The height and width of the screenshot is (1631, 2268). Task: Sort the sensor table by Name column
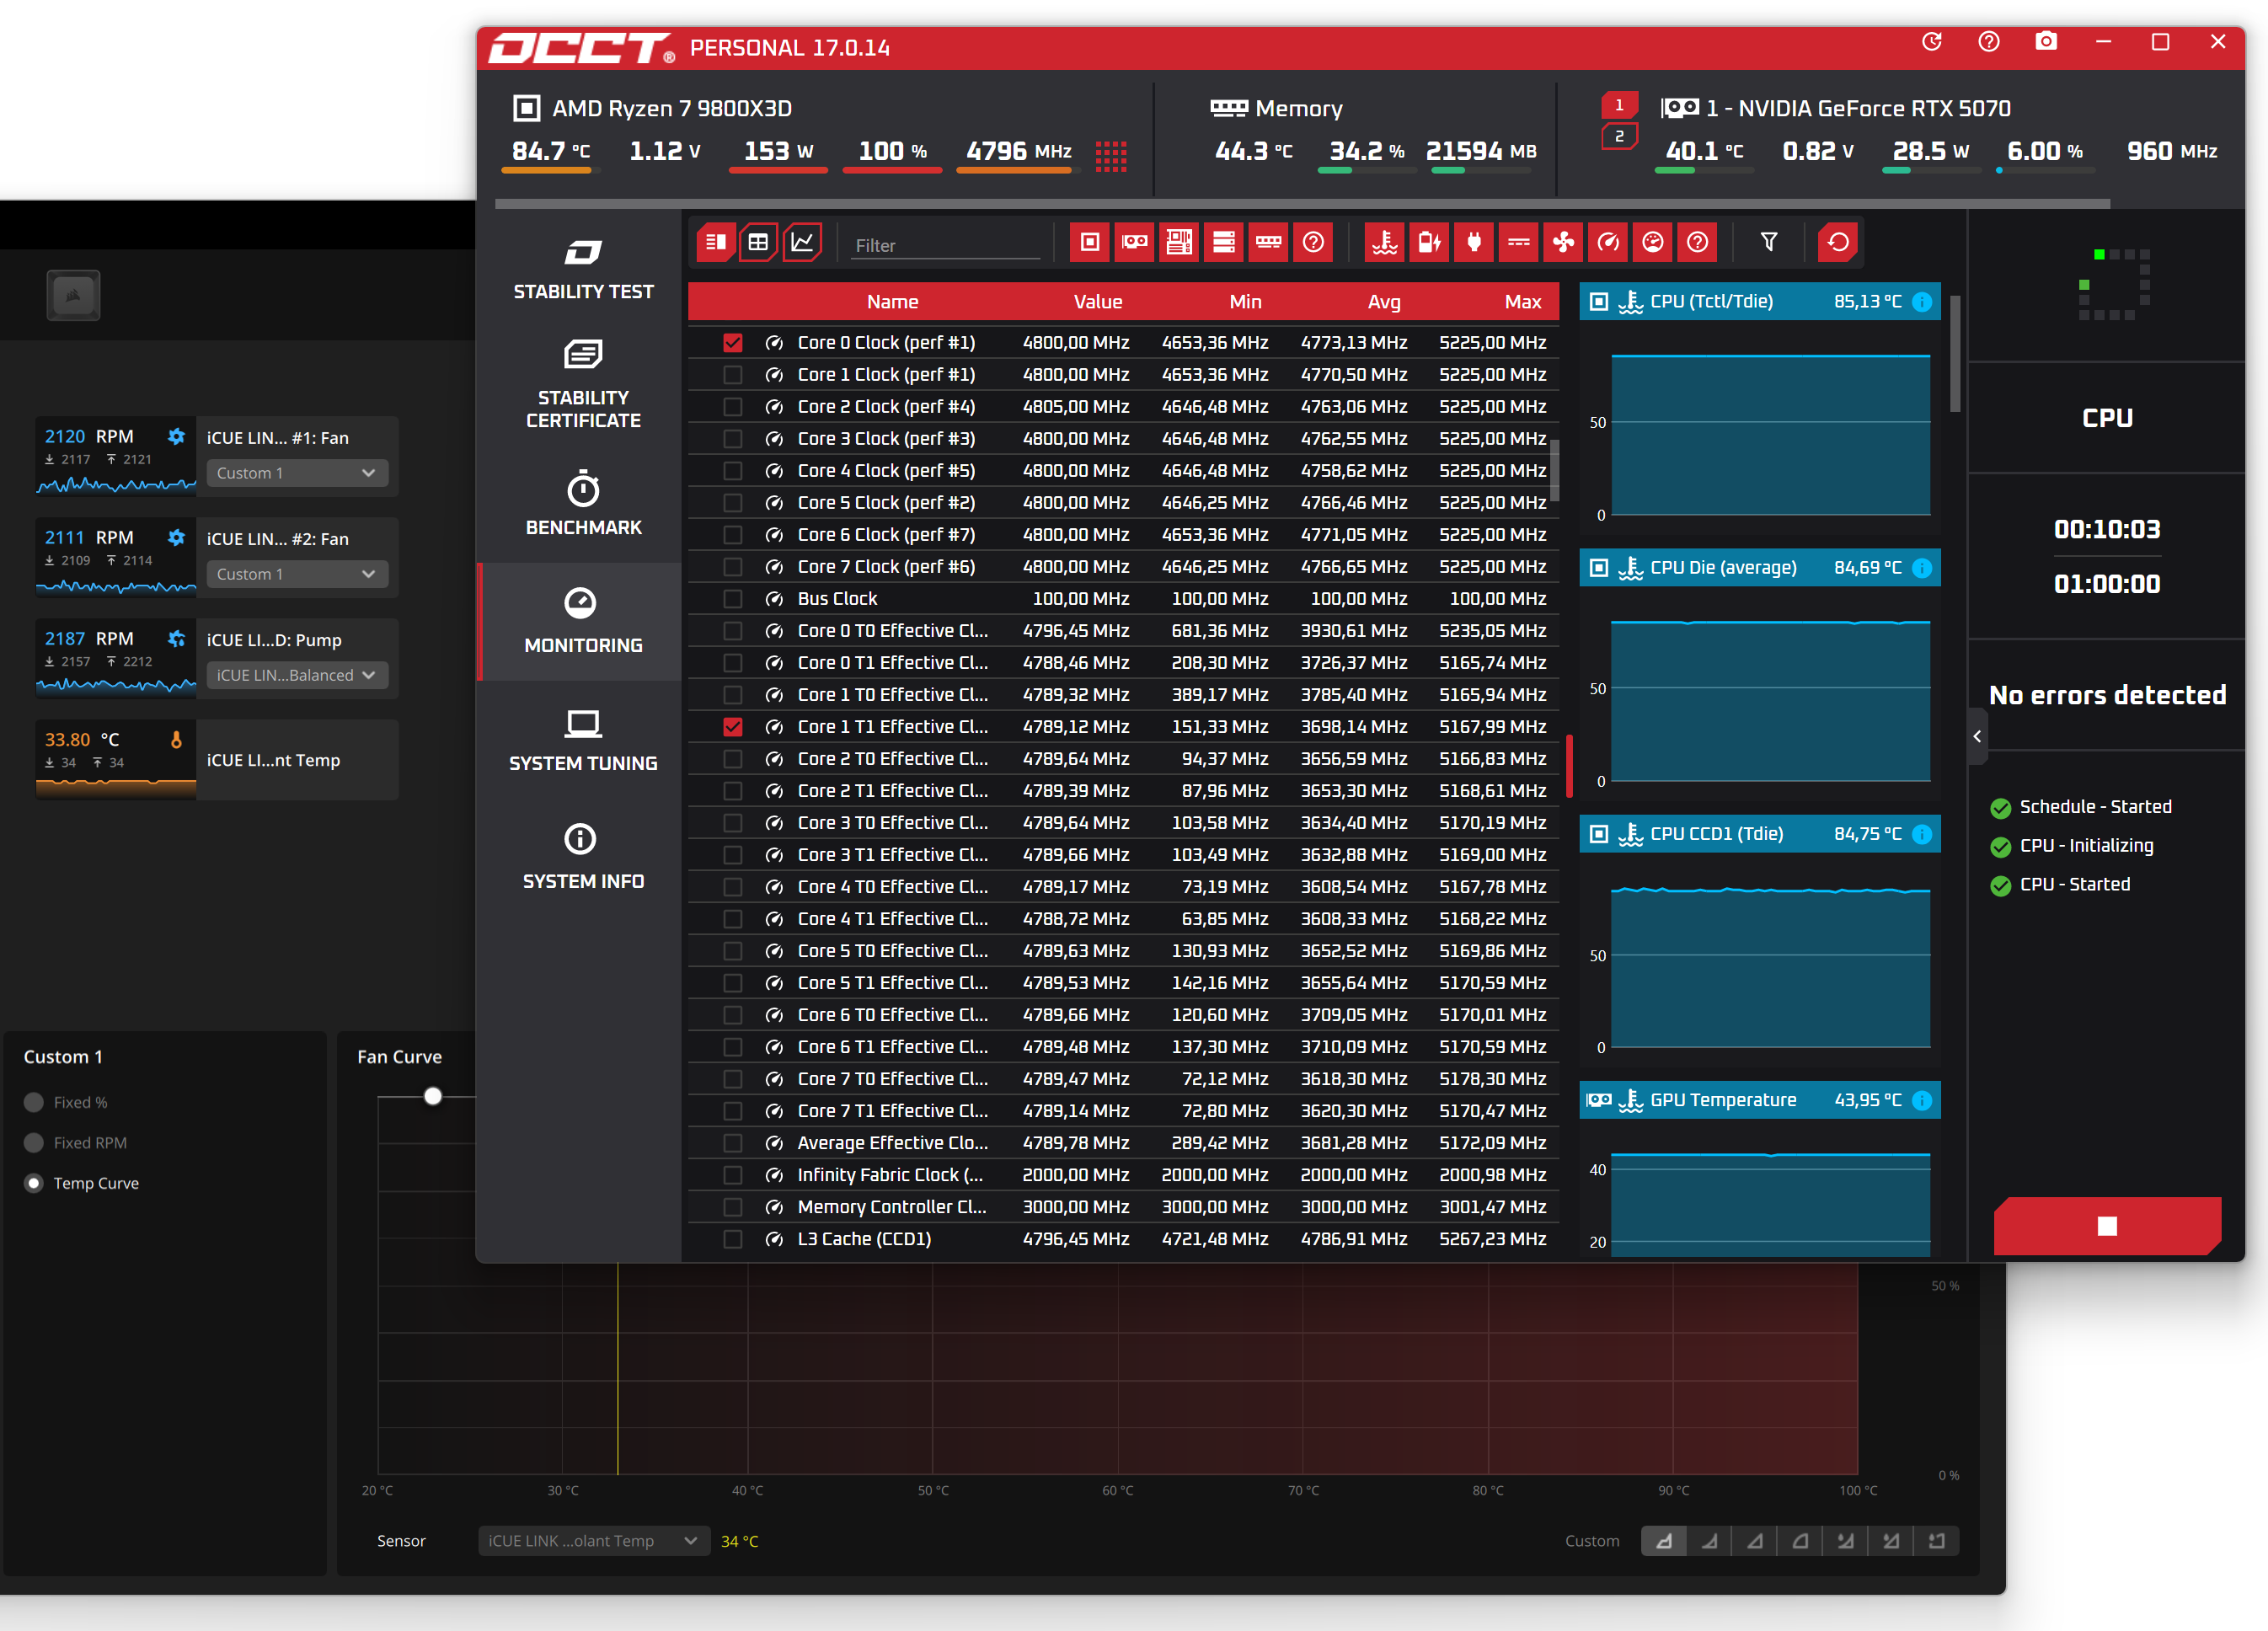[x=892, y=302]
